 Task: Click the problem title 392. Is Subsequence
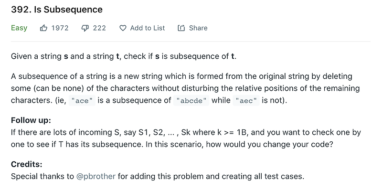tap(57, 10)
